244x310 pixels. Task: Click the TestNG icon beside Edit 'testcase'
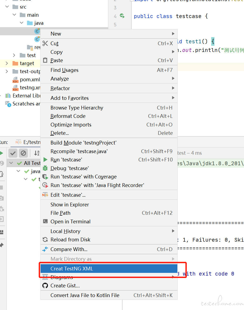(x=45, y=195)
